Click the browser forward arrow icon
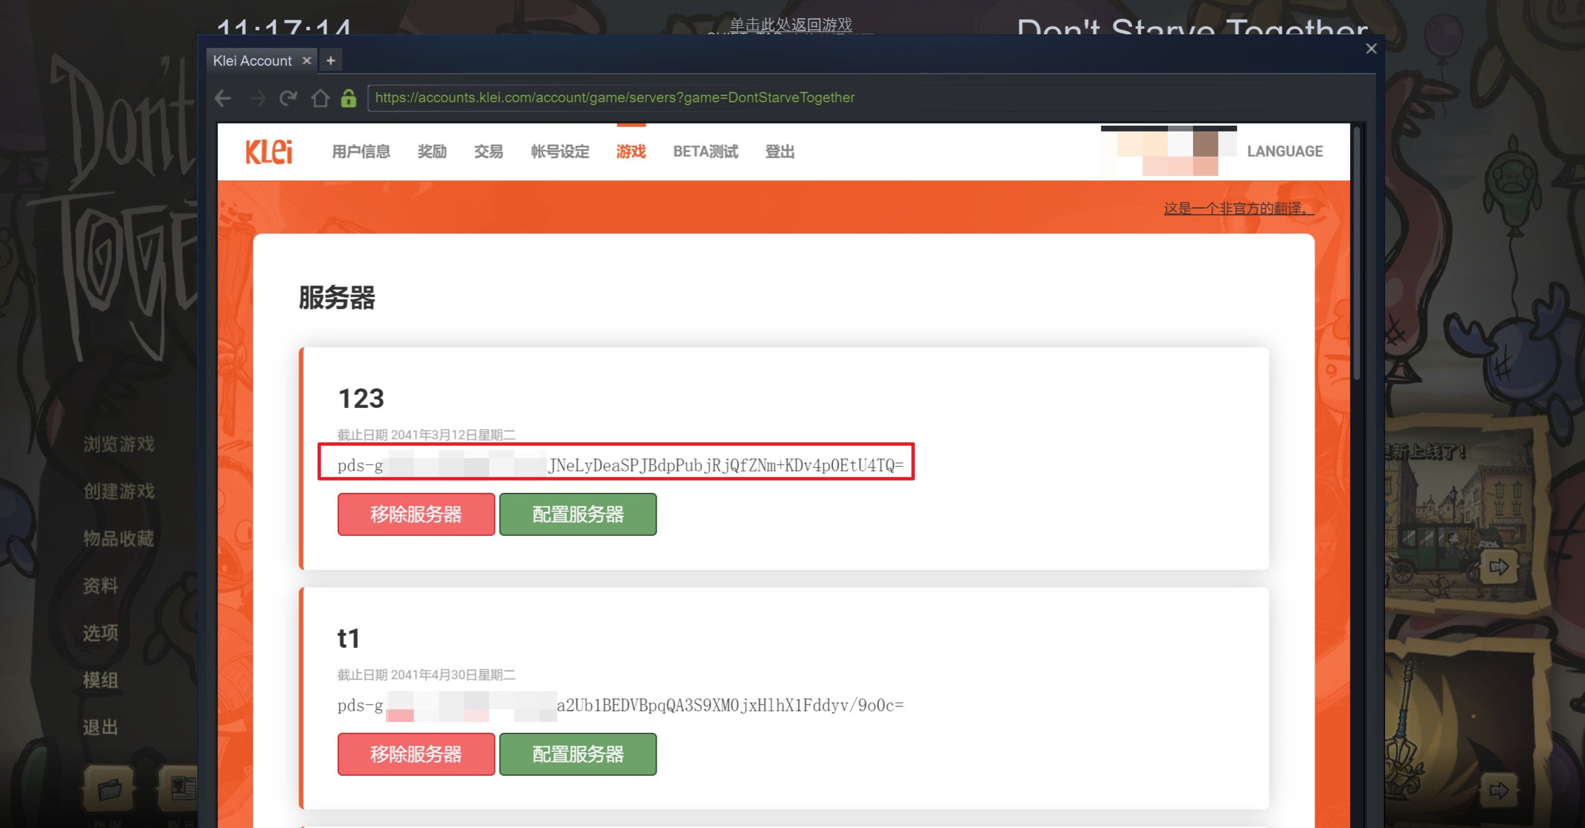This screenshot has width=1585, height=828. 258,98
